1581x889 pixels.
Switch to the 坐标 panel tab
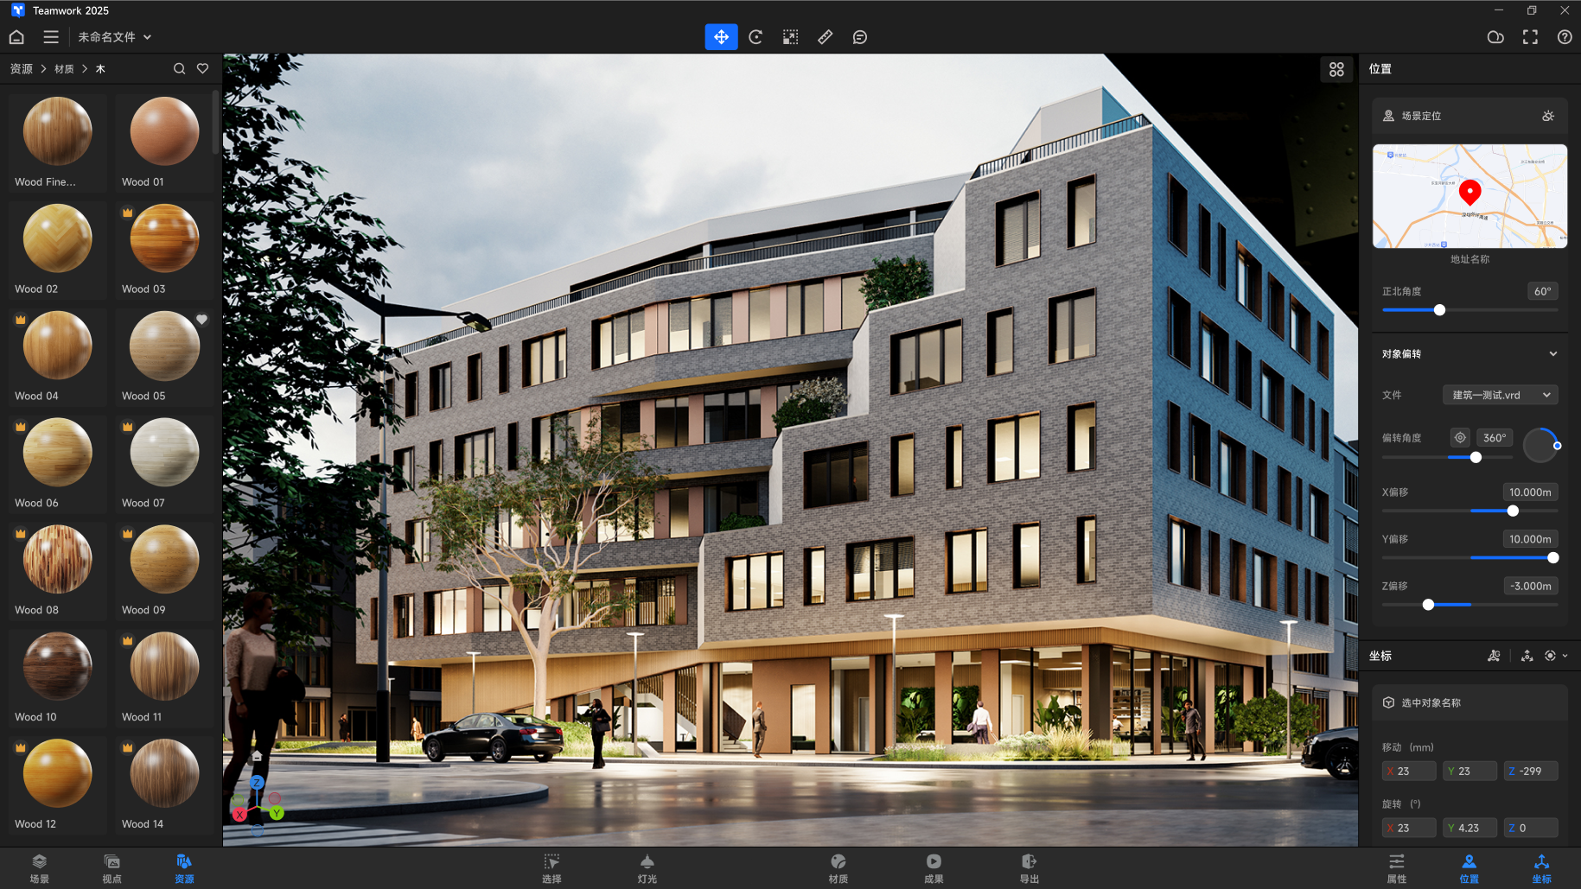pyautogui.click(x=1542, y=868)
